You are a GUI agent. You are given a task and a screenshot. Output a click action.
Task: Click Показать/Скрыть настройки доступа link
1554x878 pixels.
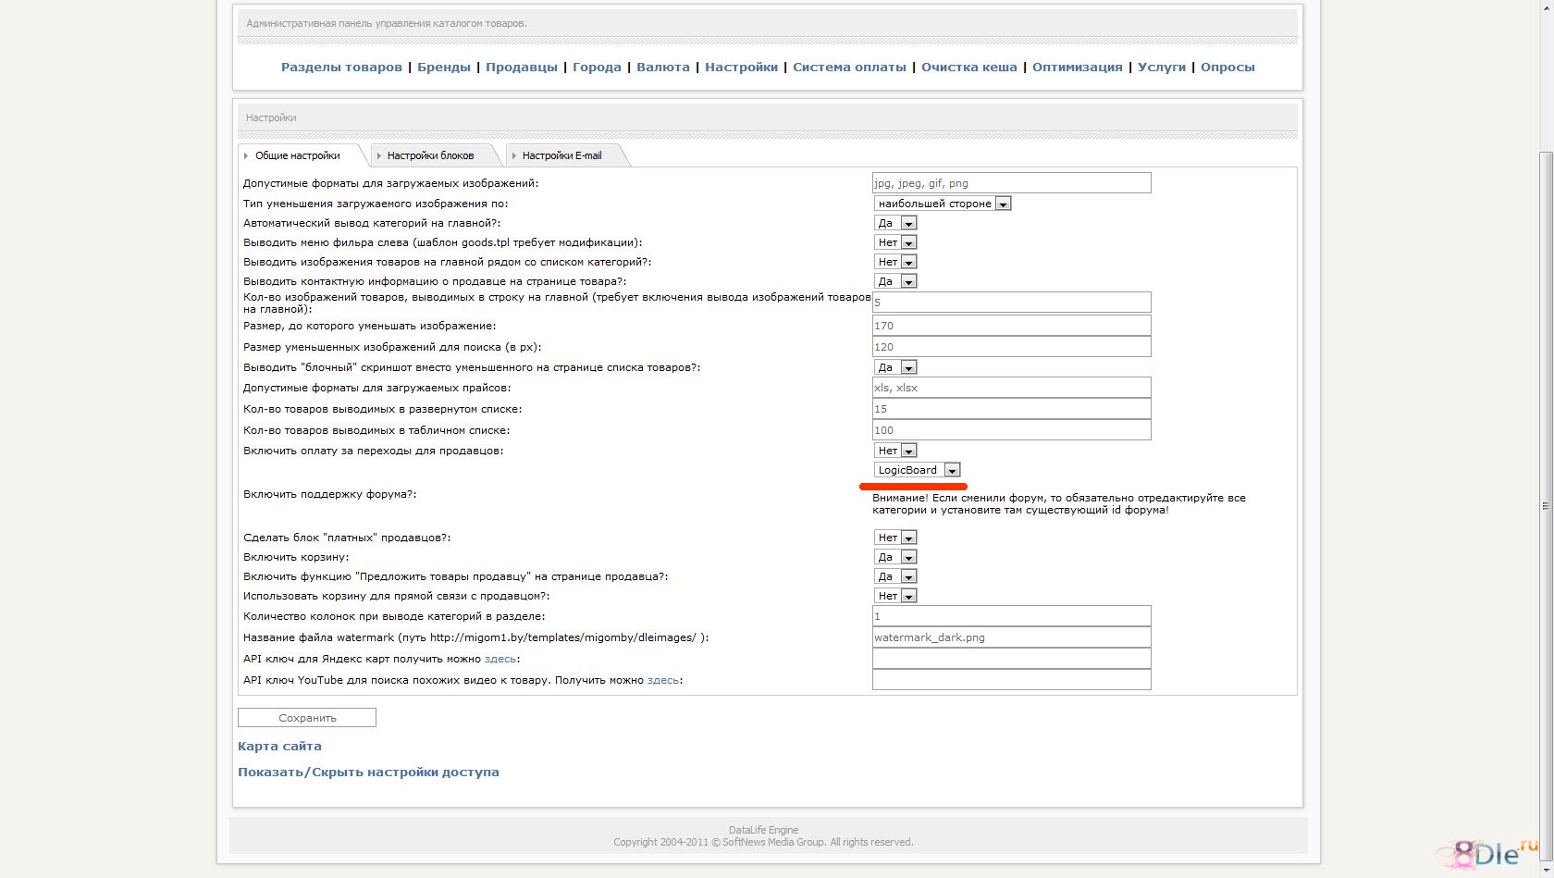[368, 772]
